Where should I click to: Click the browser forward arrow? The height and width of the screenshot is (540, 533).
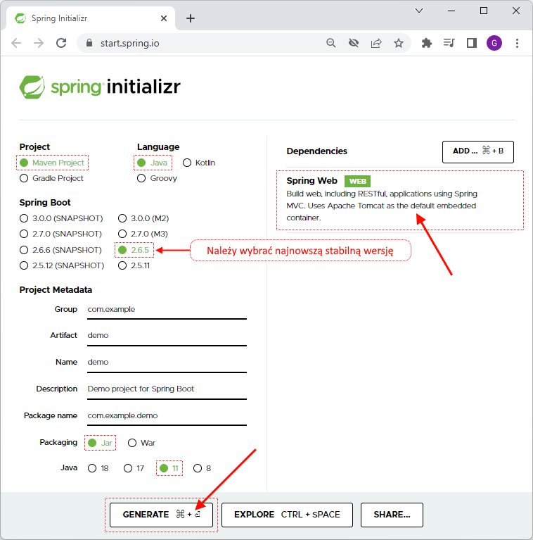[x=39, y=43]
